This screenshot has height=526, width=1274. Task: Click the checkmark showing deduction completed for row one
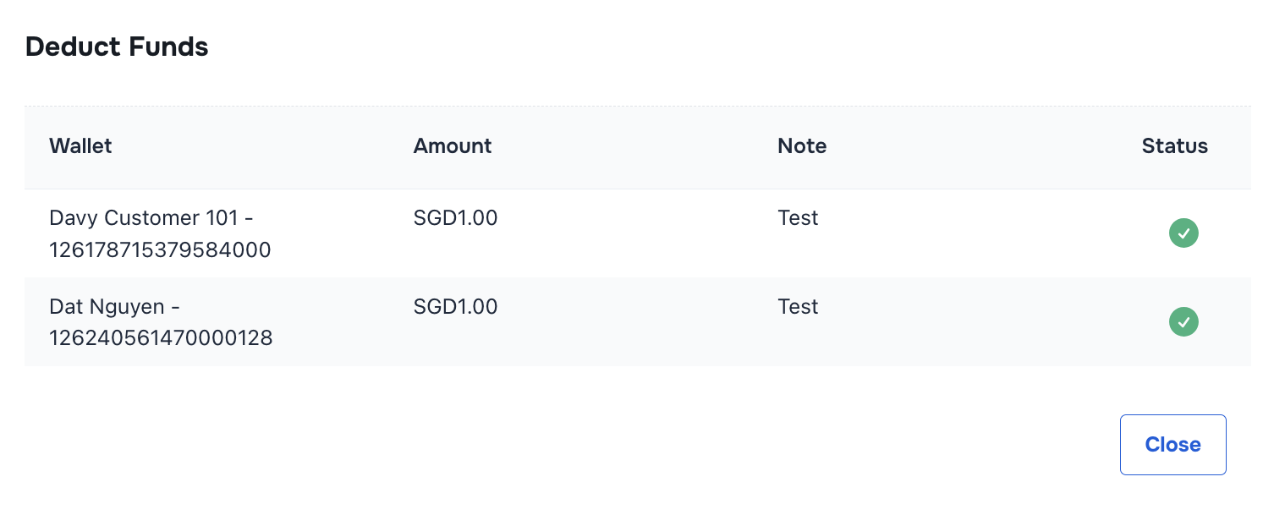click(x=1183, y=233)
